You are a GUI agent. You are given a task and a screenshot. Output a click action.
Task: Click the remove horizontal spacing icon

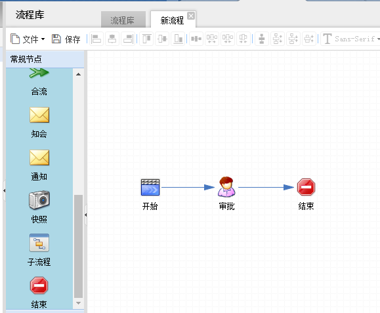pos(243,39)
